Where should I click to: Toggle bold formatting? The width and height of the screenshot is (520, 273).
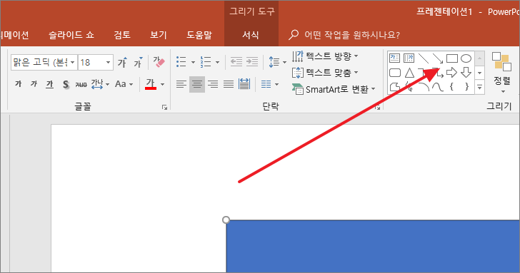(x=19, y=84)
